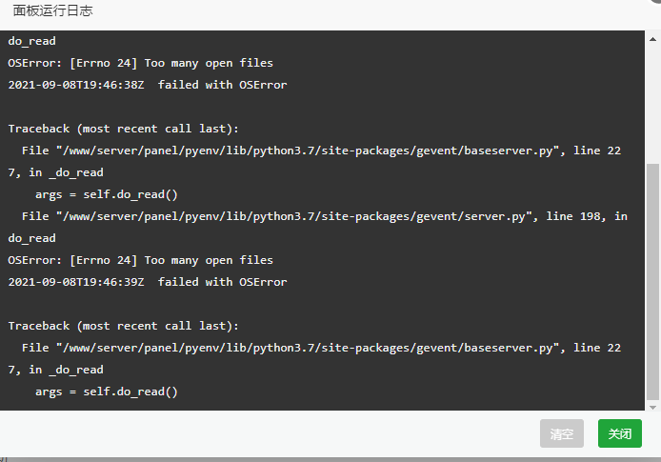Select the 19:46:39Z failed with OSError line
The height and width of the screenshot is (462, 661).
click(148, 282)
